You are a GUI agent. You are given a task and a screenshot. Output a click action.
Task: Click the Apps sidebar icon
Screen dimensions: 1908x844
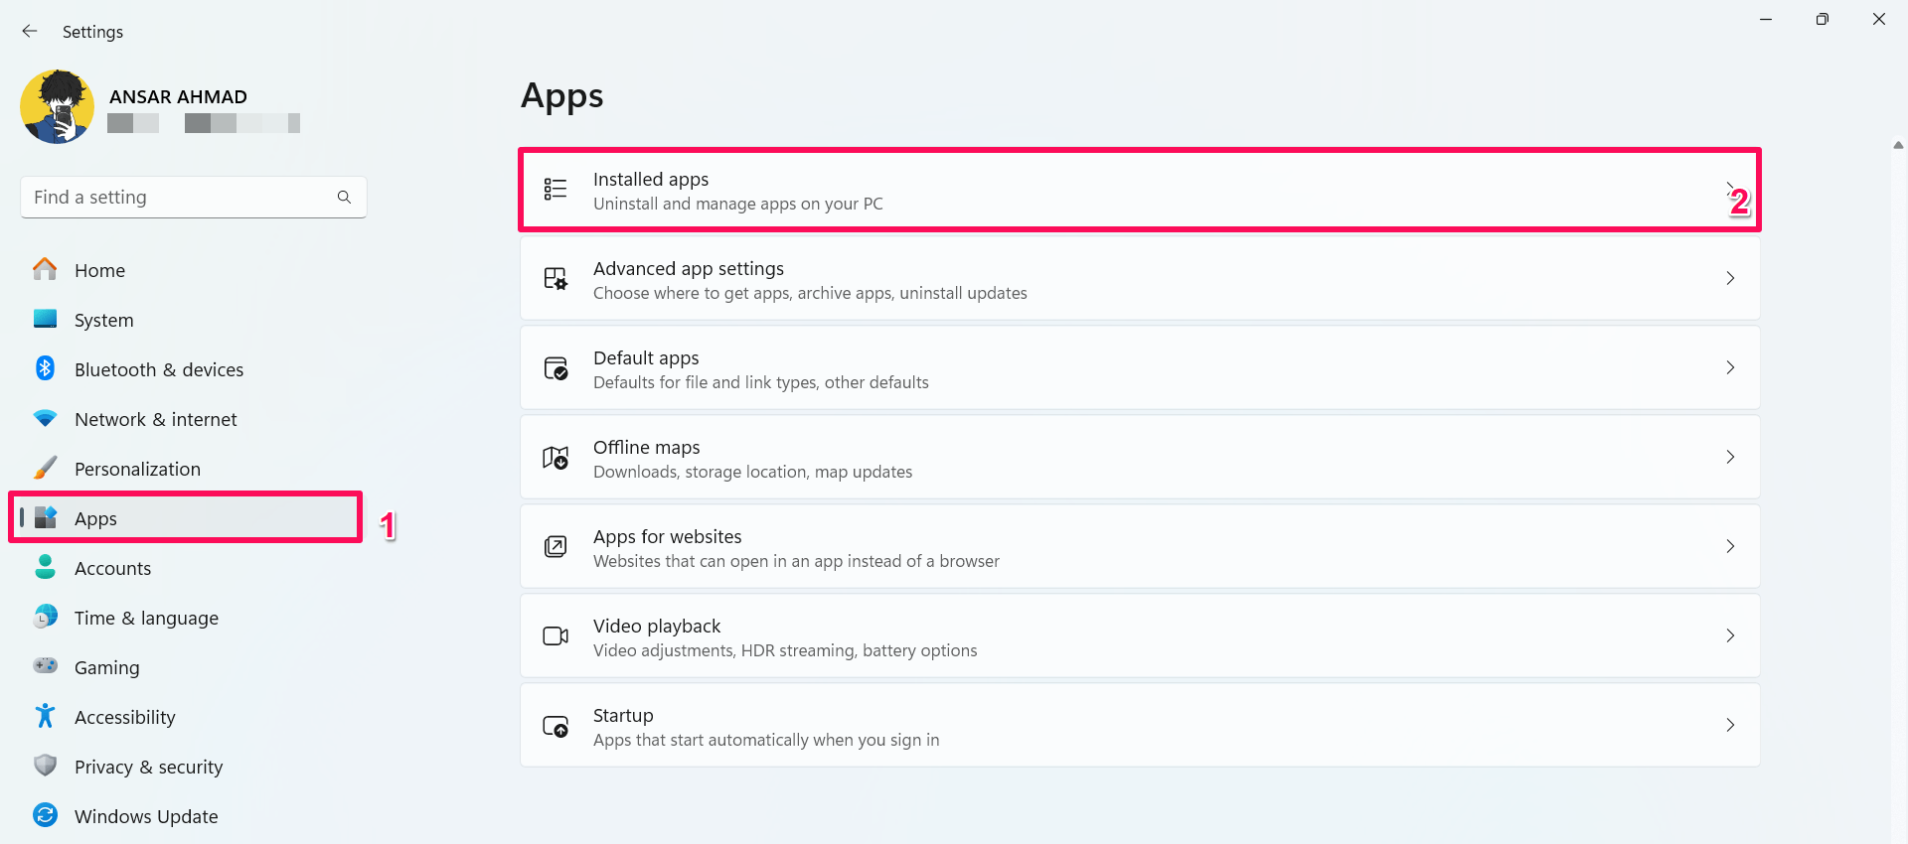tap(46, 517)
